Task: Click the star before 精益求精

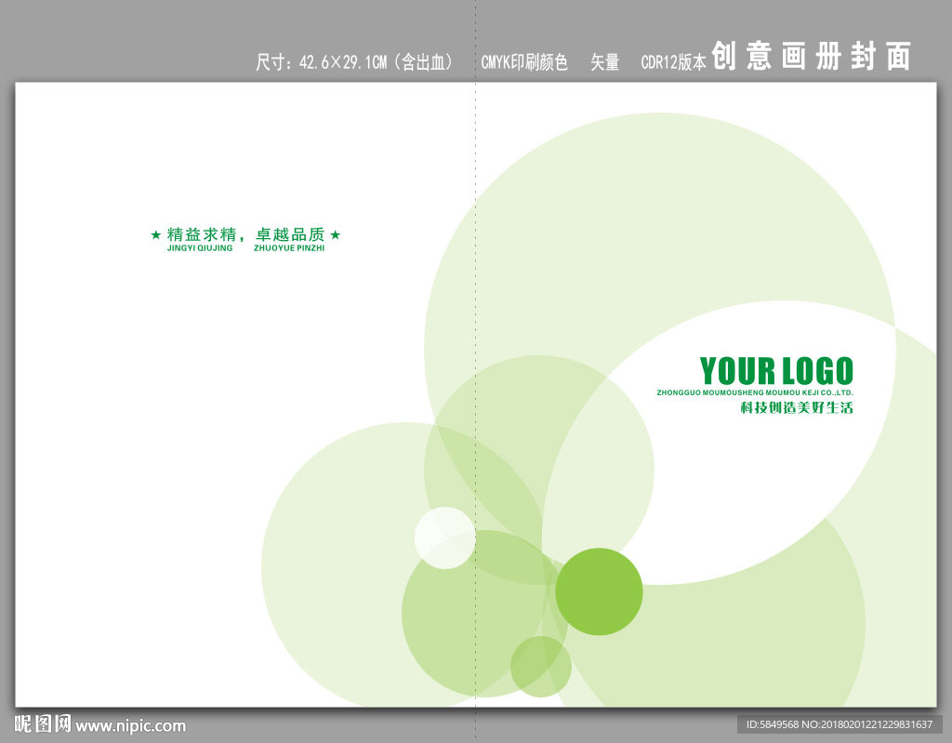Action: (x=156, y=234)
